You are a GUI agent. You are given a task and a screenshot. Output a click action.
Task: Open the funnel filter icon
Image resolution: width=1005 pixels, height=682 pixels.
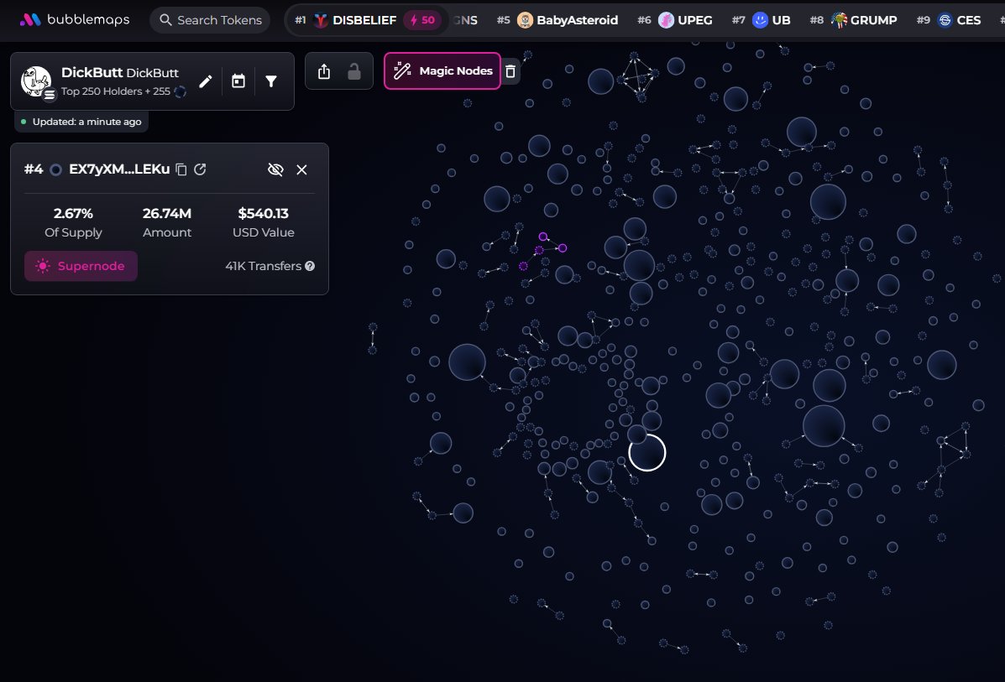(271, 81)
